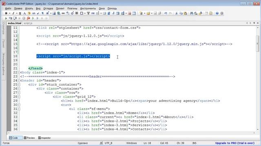Click the font 'A' toolbar icon
The width and height of the screenshot is (261, 146).
pos(24,13)
